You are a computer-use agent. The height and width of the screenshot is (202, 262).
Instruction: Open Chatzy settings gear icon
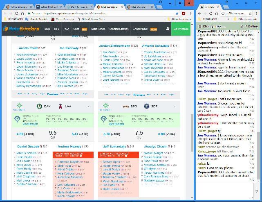pyautogui.click(x=257, y=191)
